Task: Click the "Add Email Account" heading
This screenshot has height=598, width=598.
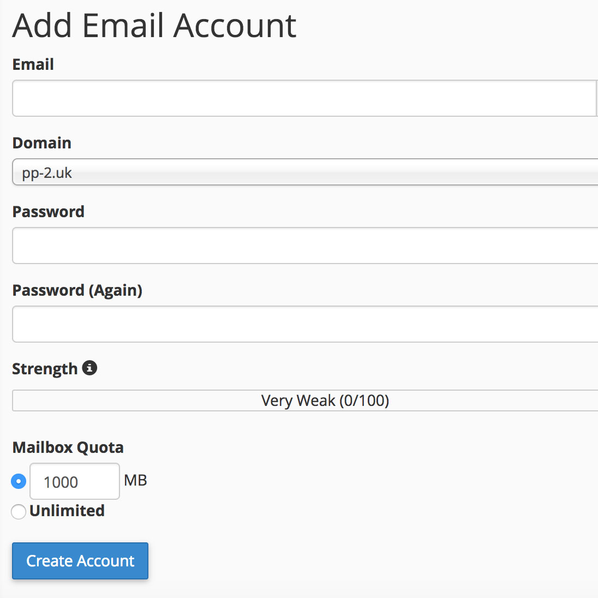Action: point(154,26)
